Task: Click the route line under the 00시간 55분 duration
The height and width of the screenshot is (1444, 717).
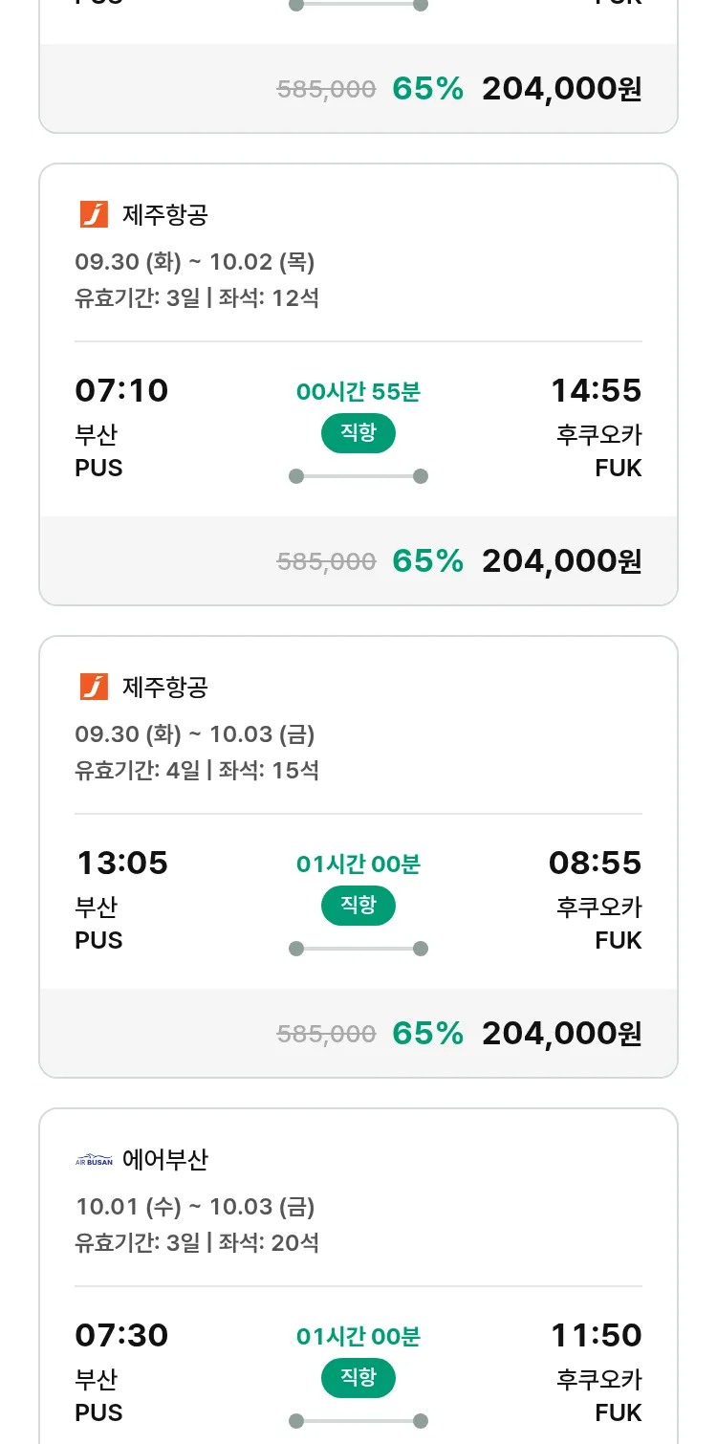Action: click(x=358, y=476)
